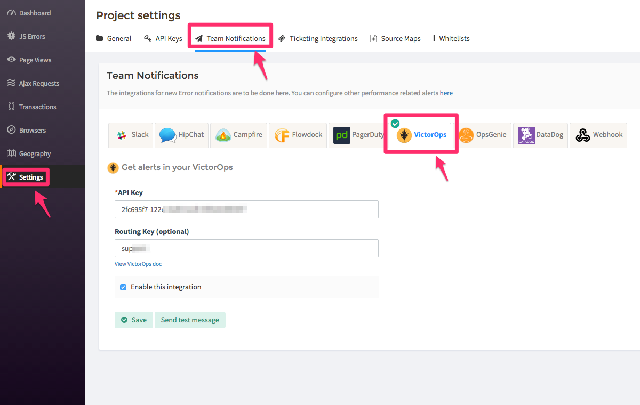Screen dimensions: 640x405
Task: Open Browsers in the sidebar
Action: tap(33, 130)
